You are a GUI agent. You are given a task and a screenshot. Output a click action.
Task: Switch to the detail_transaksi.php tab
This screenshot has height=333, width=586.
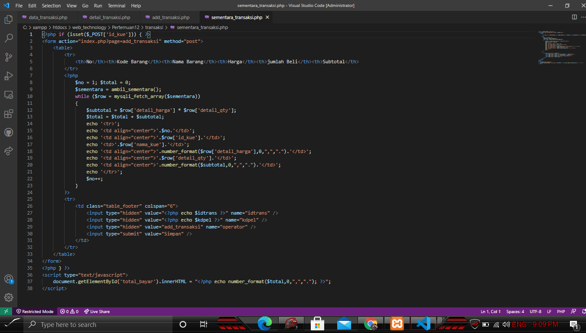point(110,17)
